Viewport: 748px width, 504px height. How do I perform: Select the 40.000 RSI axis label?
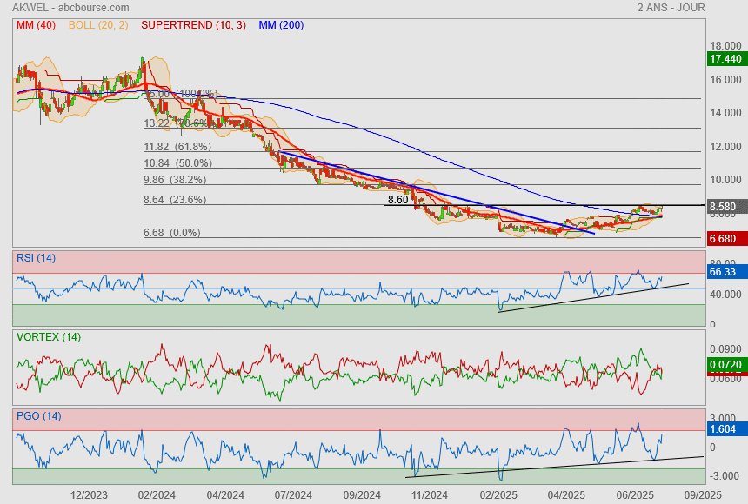(725, 295)
